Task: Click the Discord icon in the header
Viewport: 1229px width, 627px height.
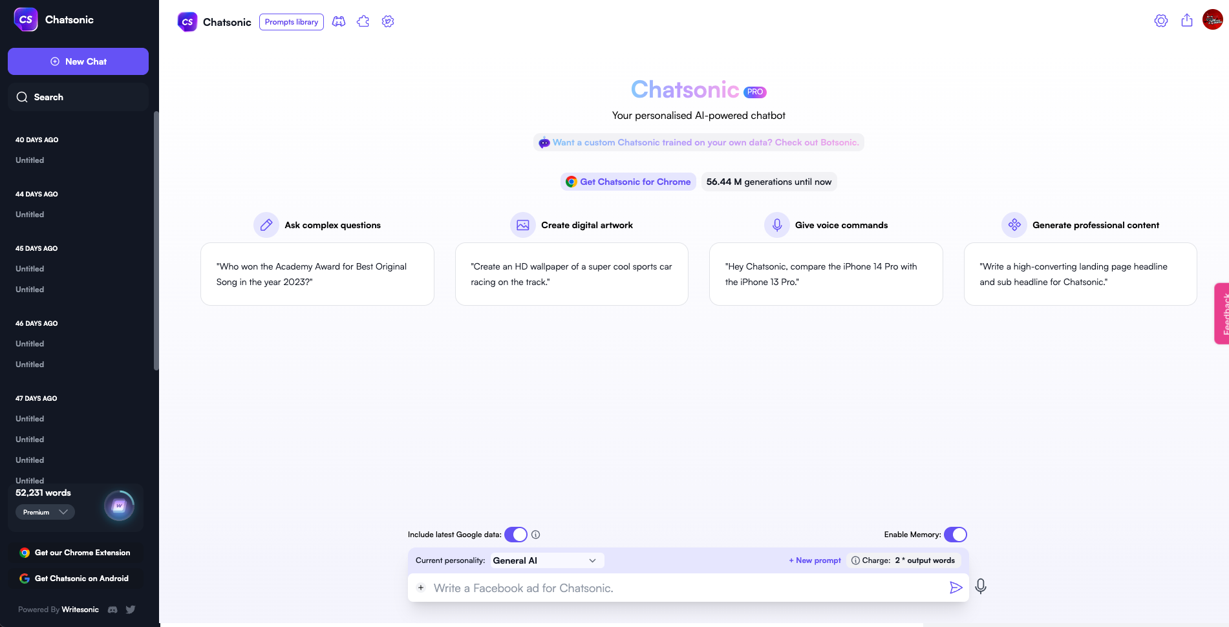Action: click(x=339, y=22)
